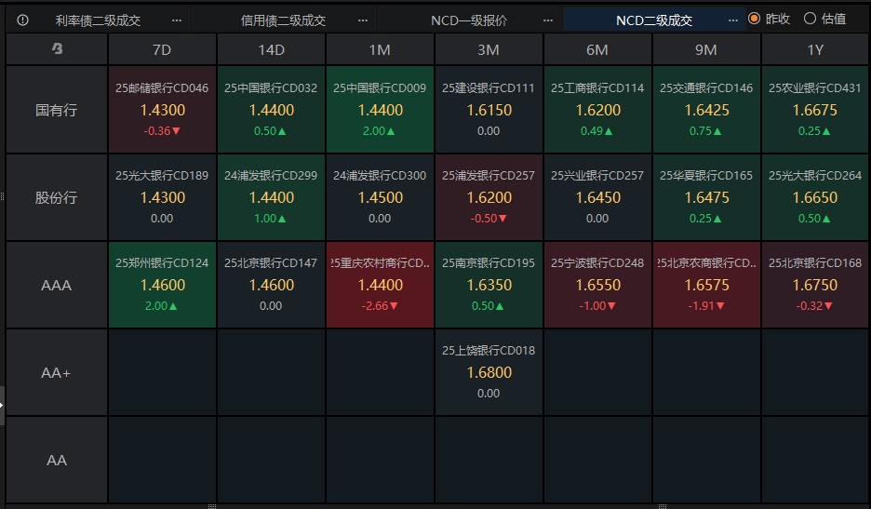Open the 25邮储银行CD046 cell

click(162, 110)
